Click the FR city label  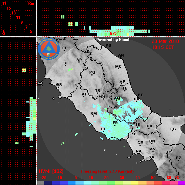[x=115, y=123]
